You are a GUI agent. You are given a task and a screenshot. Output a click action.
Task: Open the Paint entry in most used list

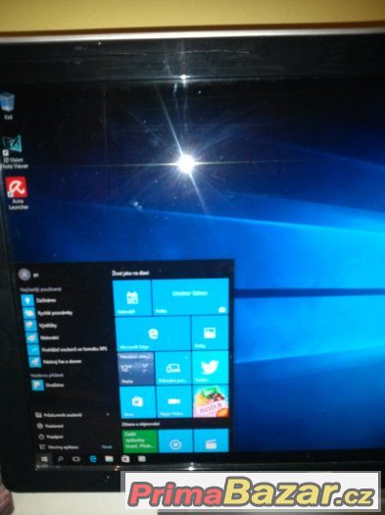43,337
